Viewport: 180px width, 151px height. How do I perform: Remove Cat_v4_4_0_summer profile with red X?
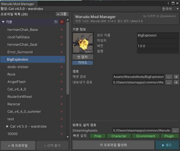(x=62, y=111)
